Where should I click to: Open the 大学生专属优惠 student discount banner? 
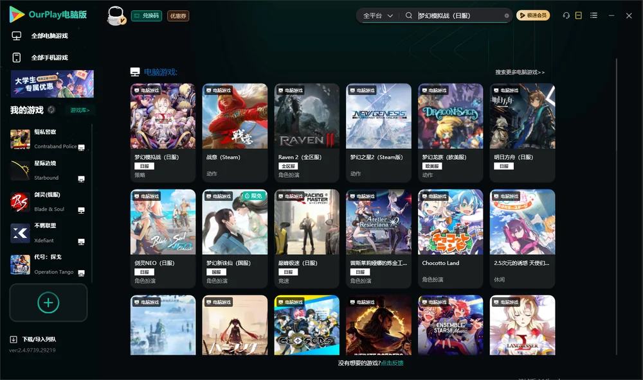[52, 84]
